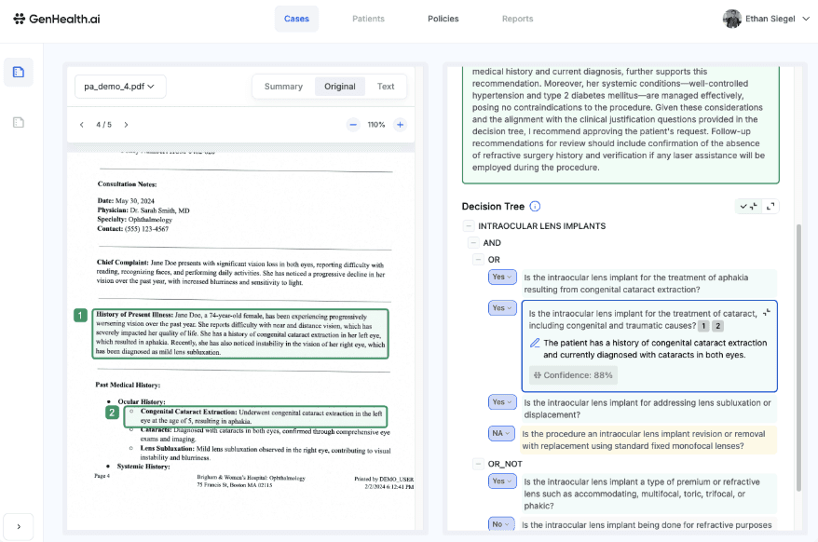818x542 pixels.
Task: Click green highlight marker 1 in the PDF
Action: coord(80,315)
